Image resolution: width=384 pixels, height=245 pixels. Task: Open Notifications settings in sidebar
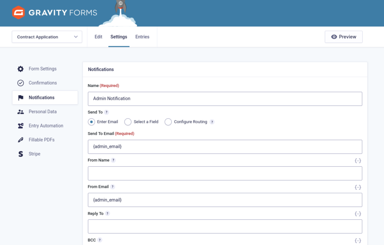coord(45,98)
